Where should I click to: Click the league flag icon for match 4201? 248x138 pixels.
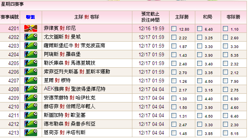[31, 28]
